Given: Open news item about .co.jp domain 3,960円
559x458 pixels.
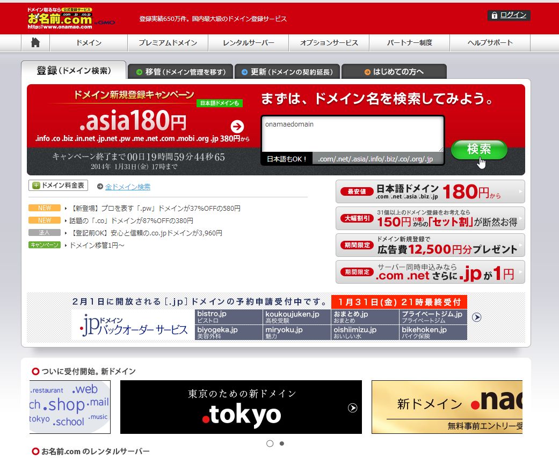Looking at the screenshot, I should [x=146, y=233].
